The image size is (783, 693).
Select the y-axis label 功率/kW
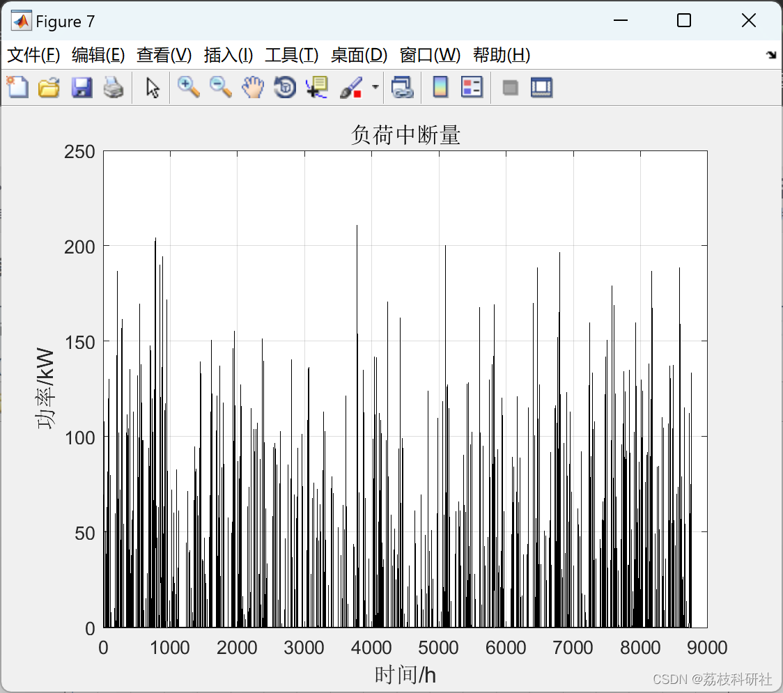pyautogui.click(x=45, y=388)
